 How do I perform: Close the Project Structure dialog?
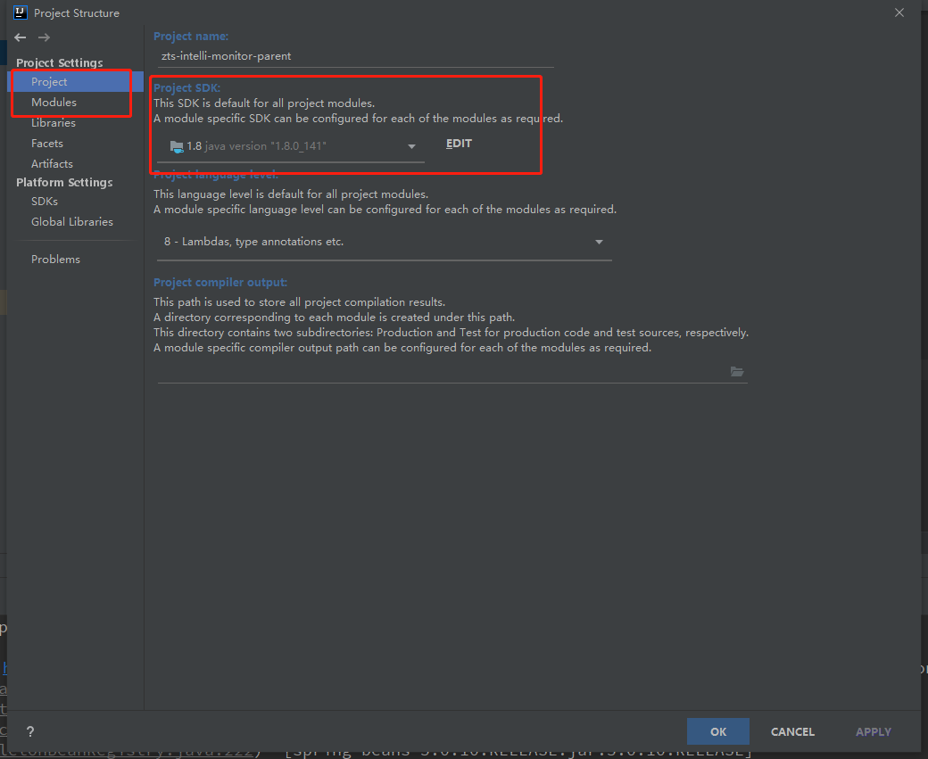click(x=899, y=12)
